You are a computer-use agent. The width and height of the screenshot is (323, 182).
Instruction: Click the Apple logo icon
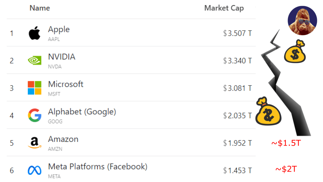pyautogui.click(x=34, y=33)
